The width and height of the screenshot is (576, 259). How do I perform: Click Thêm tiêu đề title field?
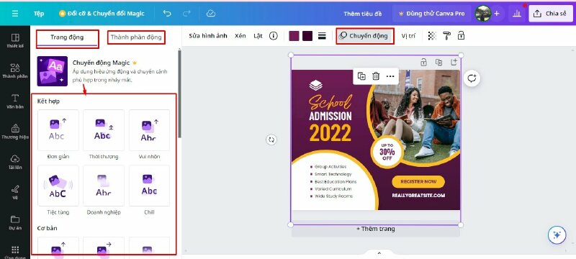coord(363,14)
